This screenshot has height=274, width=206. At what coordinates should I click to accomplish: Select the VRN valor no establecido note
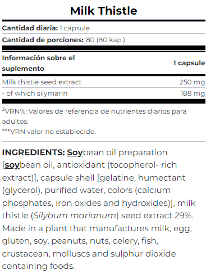pyautogui.click(x=49, y=132)
